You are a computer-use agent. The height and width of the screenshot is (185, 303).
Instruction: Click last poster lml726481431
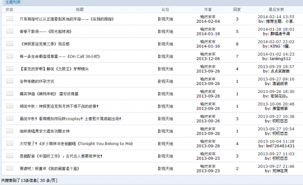(x=280, y=146)
